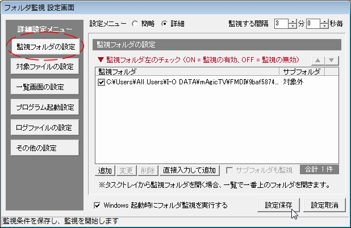Click 設定保存 to save settings
The image size is (351, 228).
(x=278, y=205)
